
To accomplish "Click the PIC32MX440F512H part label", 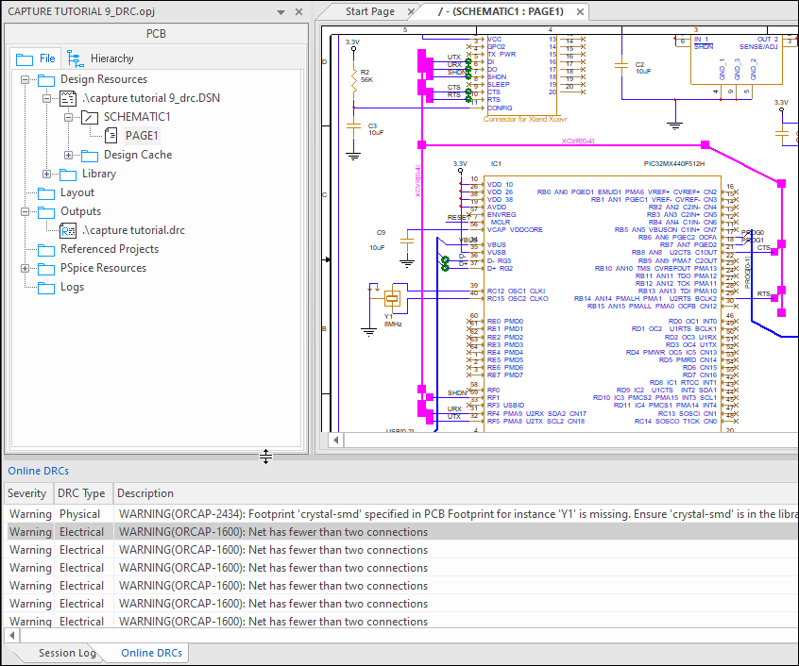I will point(674,164).
